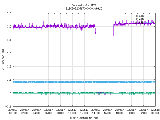
Task: Click the x-axis tick label 220617 02:00
Action: pyautogui.click(x=24, y=111)
